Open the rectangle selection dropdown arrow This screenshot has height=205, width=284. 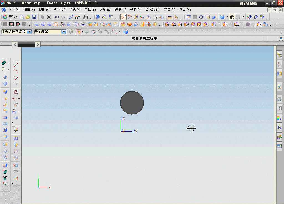click(x=120, y=32)
